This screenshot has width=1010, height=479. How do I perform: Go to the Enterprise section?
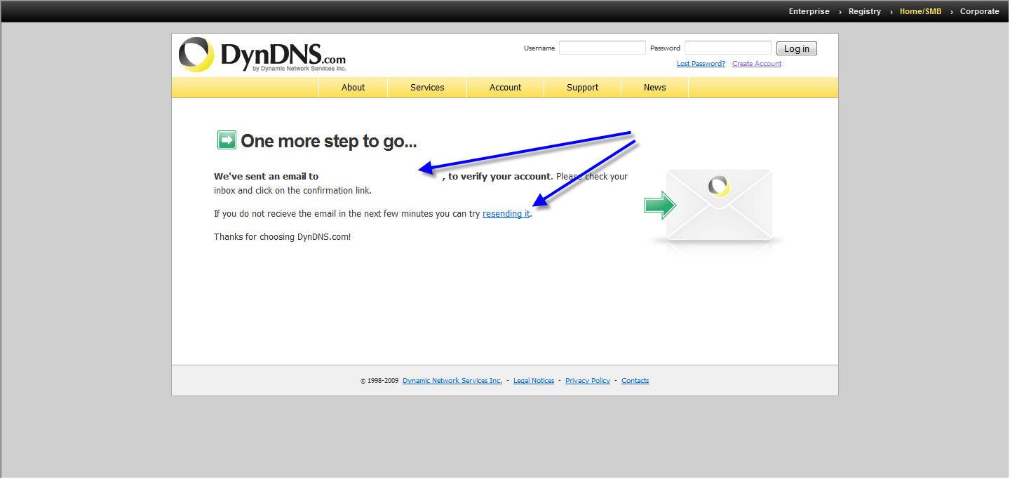coord(809,11)
